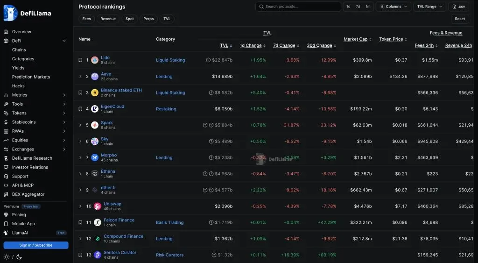478x263 pixels.
Task: Sort by TVL column
Action: pos(226,45)
